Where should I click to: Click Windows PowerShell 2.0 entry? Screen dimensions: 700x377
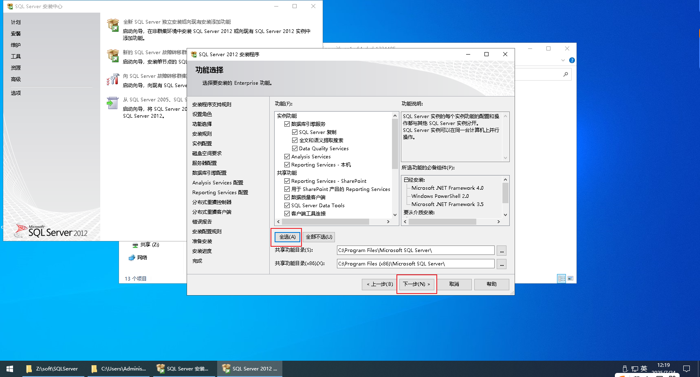click(440, 196)
